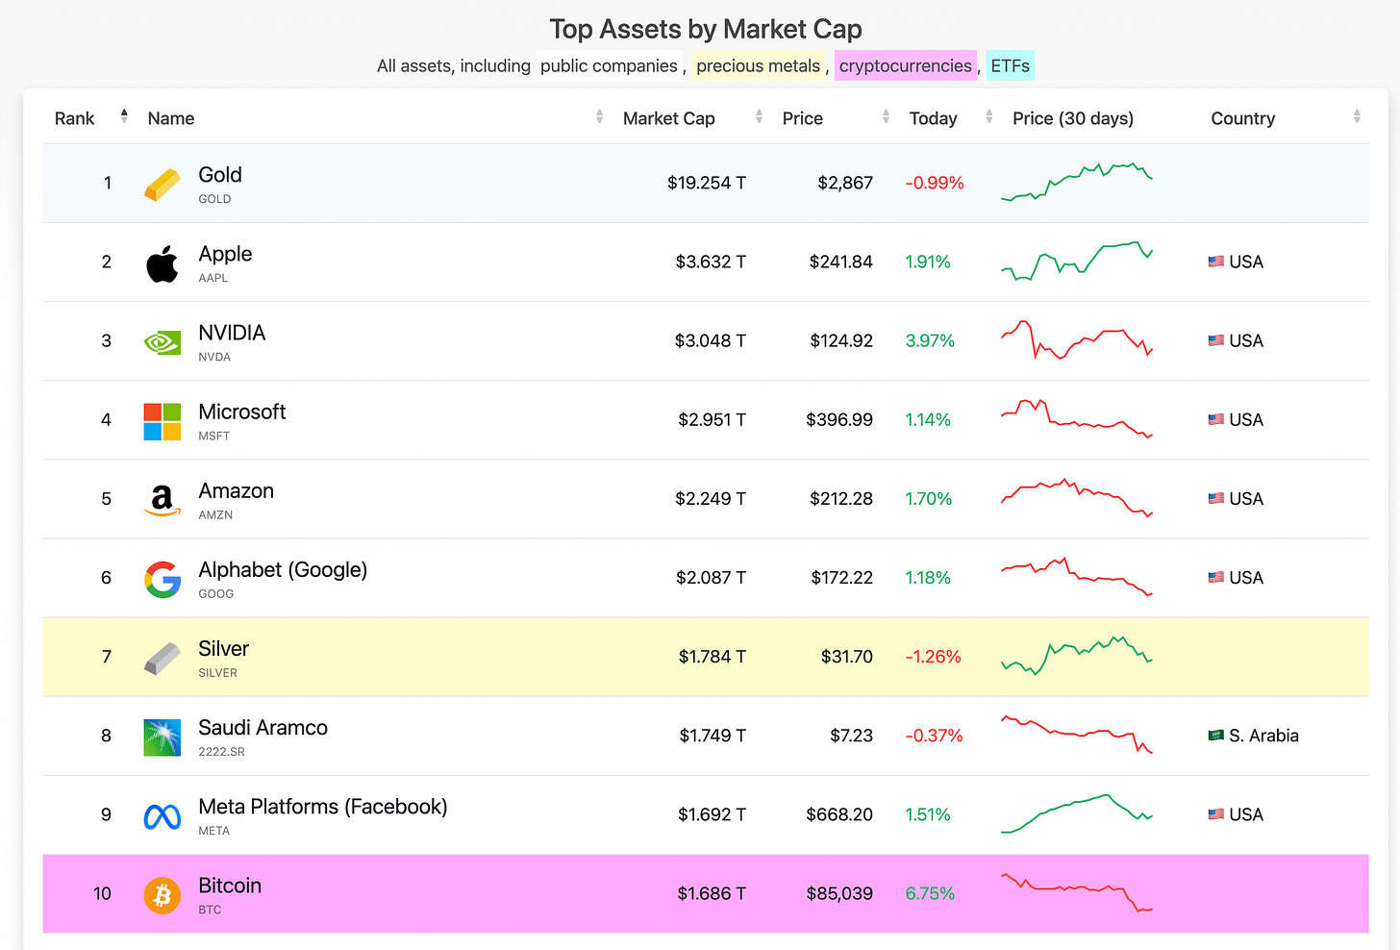Click the 2222.SR ticker symbol
The height and width of the screenshot is (950, 1400).
click(221, 752)
